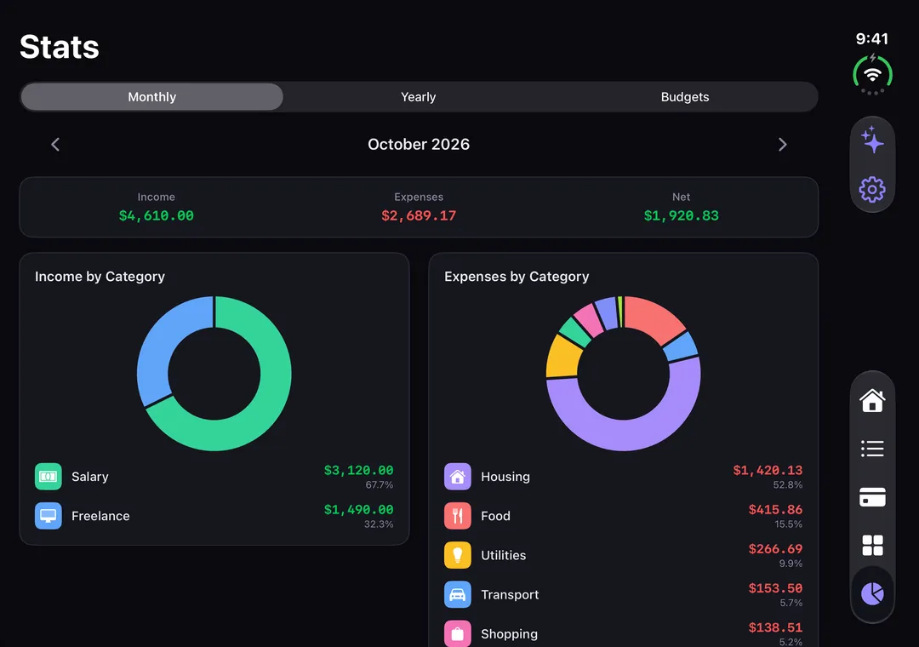Image resolution: width=919 pixels, height=647 pixels.
Task: Click the Net total $1,920.83
Action: (x=681, y=216)
